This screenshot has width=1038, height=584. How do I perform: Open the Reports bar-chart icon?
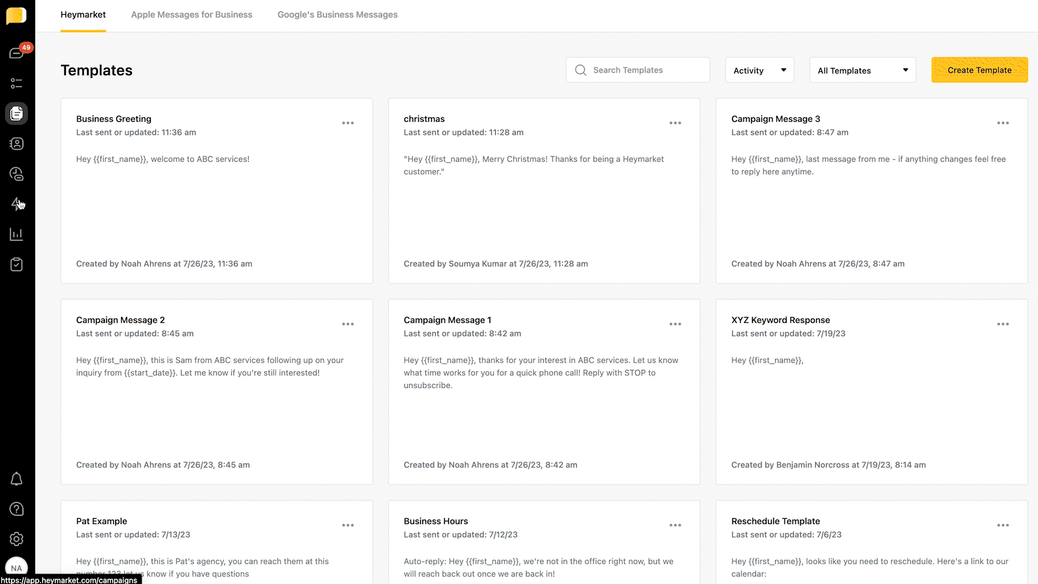point(17,234)
